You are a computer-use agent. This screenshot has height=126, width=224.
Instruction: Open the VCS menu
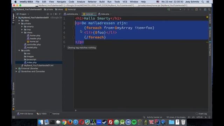click(x=125, y=2)
